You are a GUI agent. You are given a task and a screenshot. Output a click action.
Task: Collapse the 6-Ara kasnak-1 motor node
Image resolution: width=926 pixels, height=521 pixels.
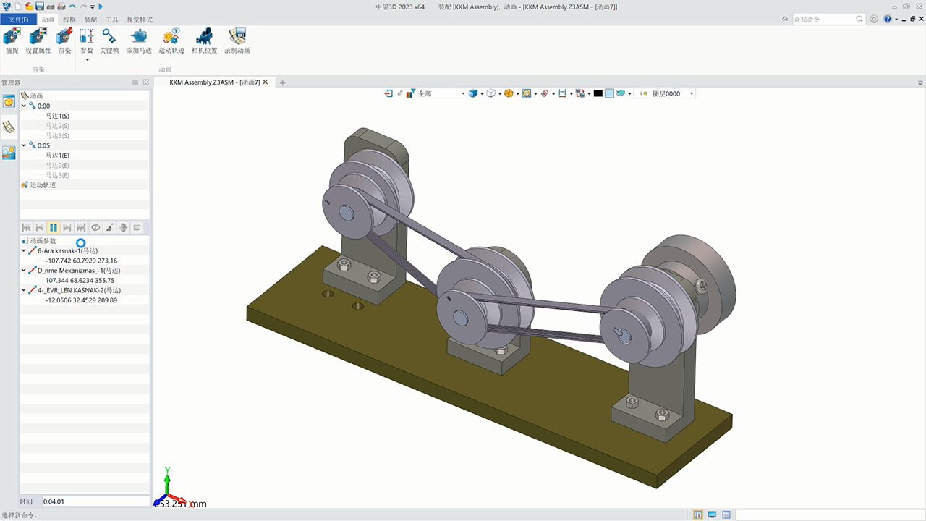tap(24, 250)
